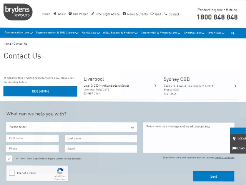Expand Superannuation & TPD Claims menu
The width and height of the screenshot is (246, 185).
point(57,33)
